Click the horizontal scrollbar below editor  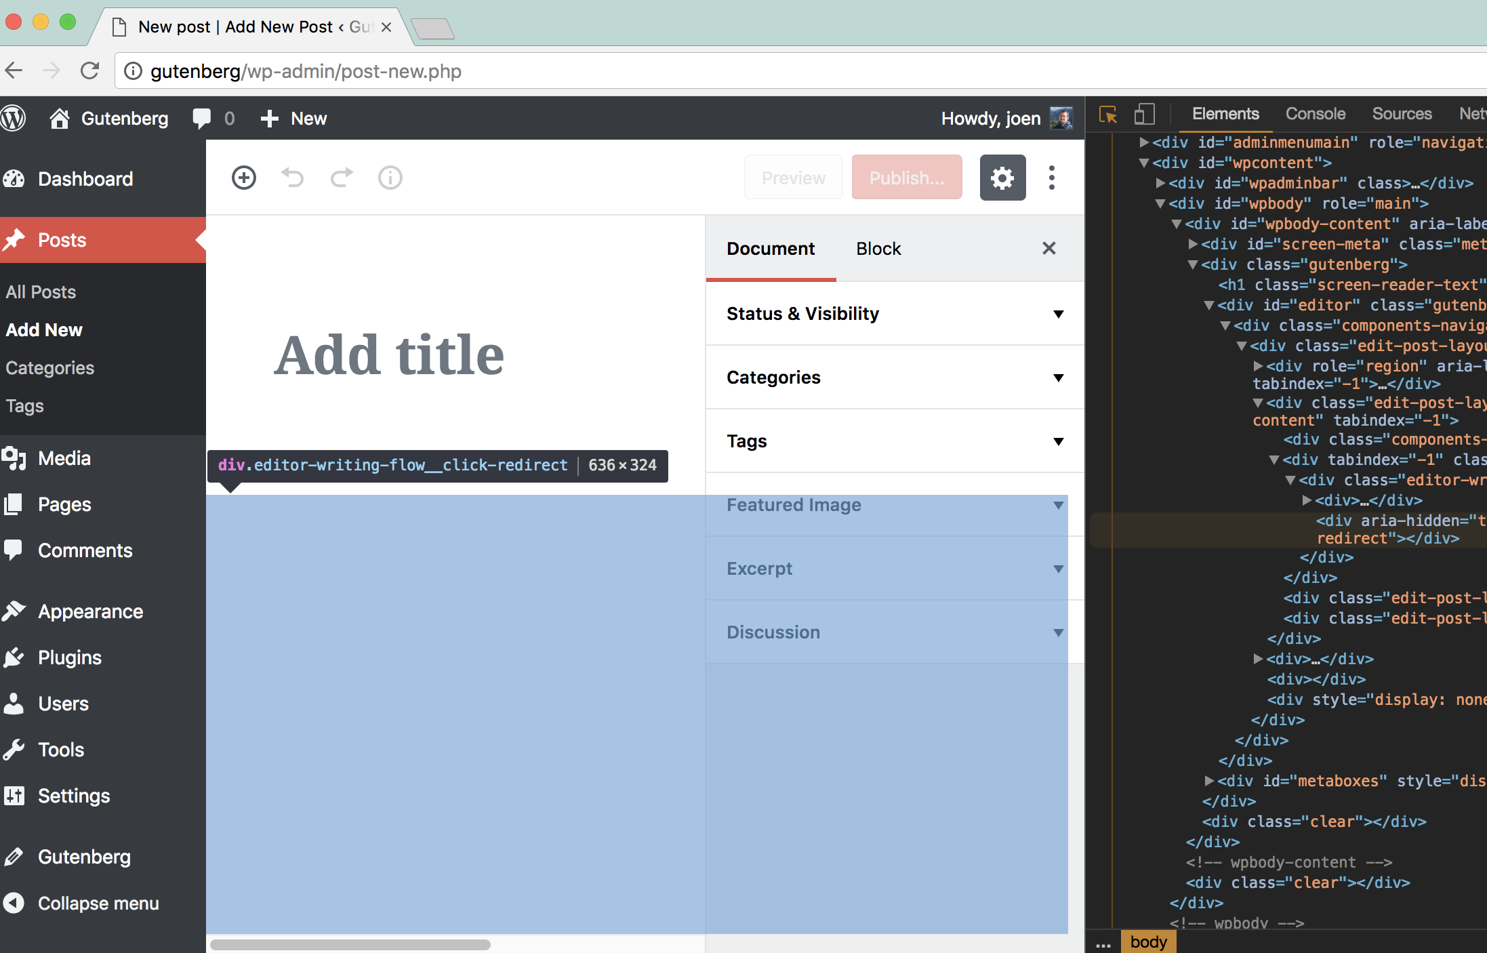tap(350, 944)
